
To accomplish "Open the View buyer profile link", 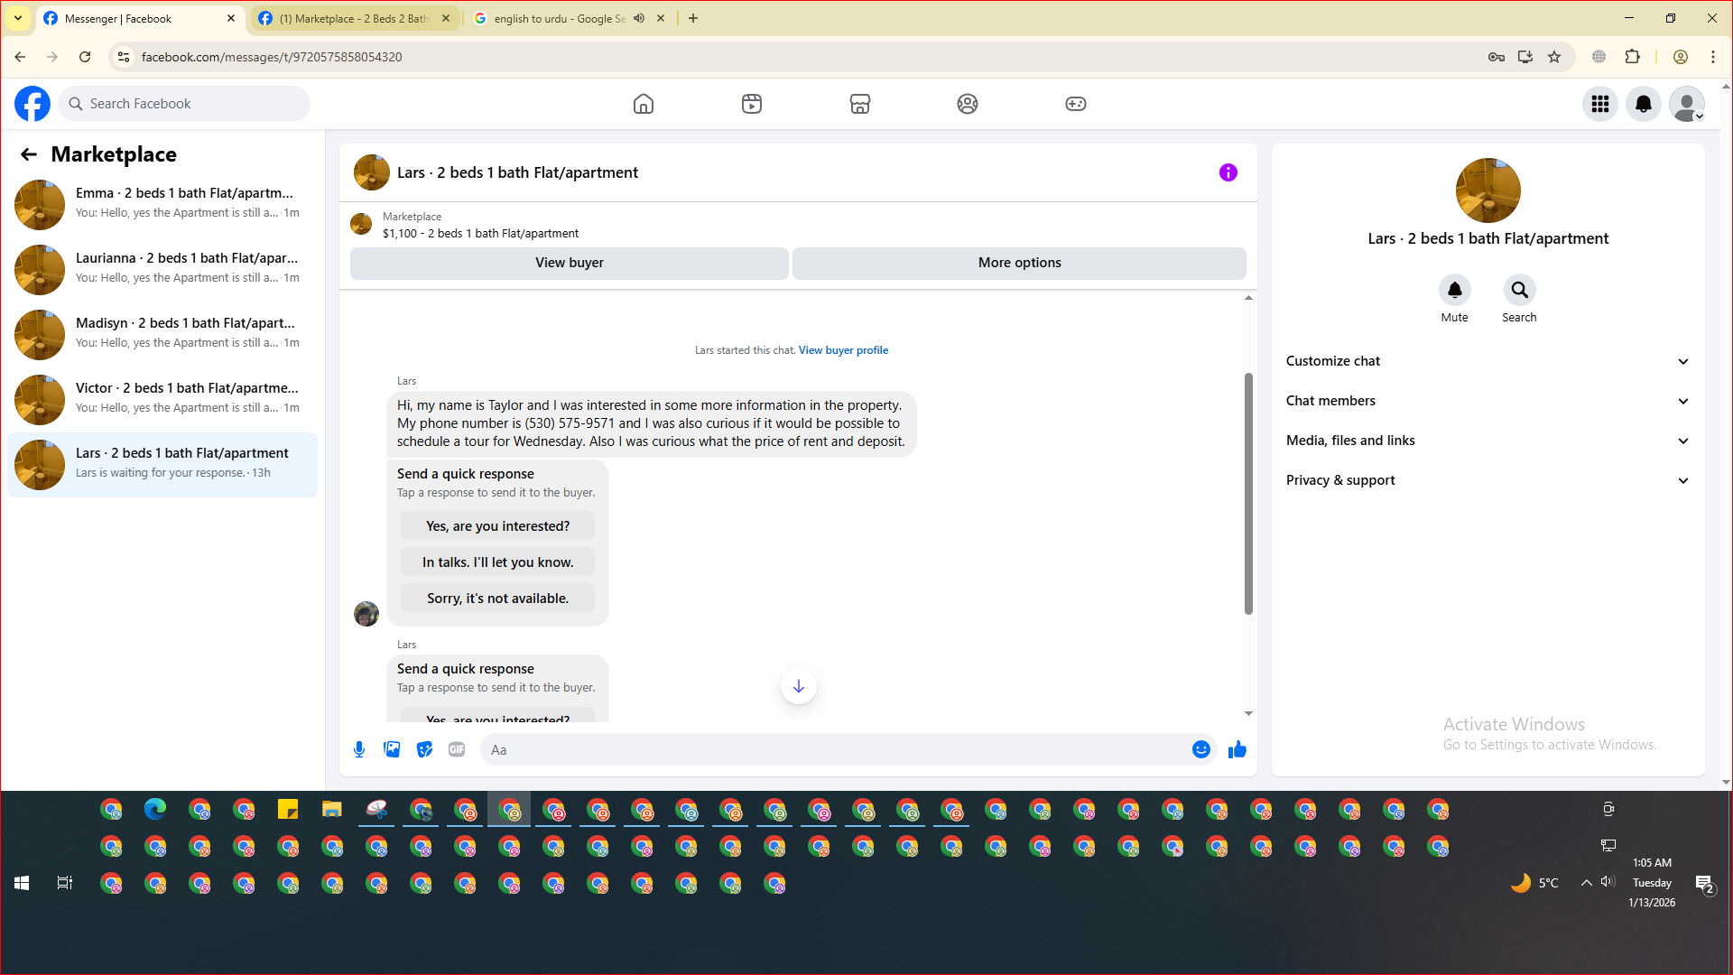I will 843,350.
